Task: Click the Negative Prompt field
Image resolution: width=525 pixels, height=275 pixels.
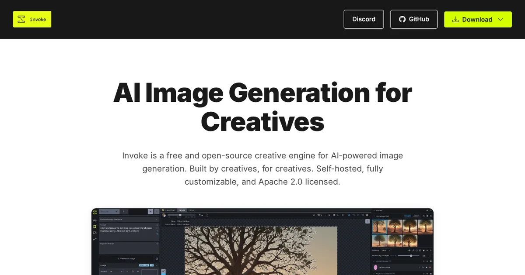Action: 129,248
